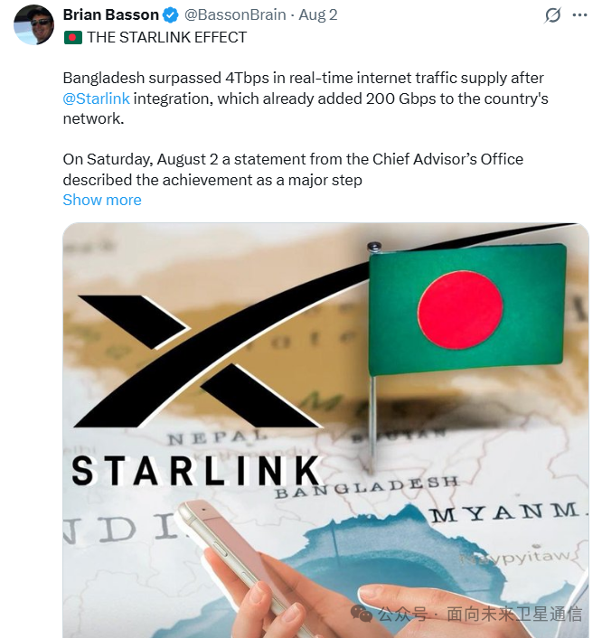
Task: Select THE STARLINK EFFECT headline text
Action: [167, 37]
